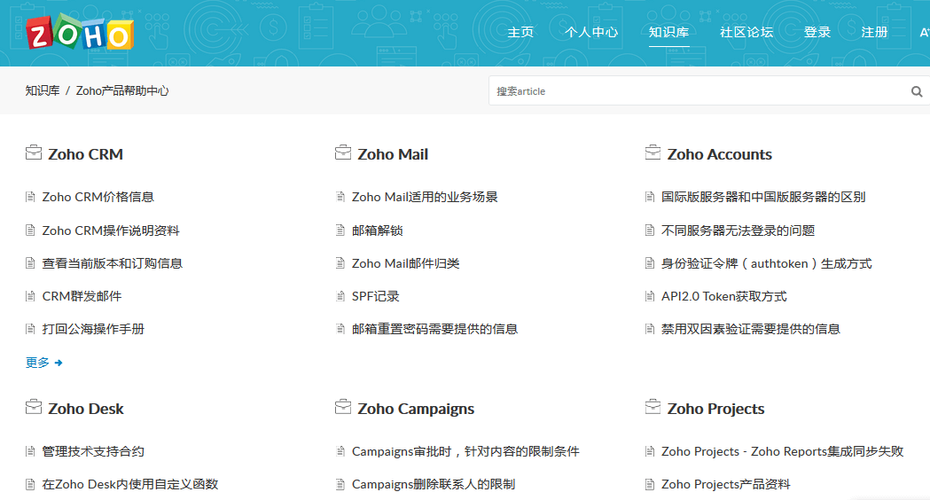Open the 邮箱解锁 article
Screen dimensions: 930x500
[x=377, y=230]
